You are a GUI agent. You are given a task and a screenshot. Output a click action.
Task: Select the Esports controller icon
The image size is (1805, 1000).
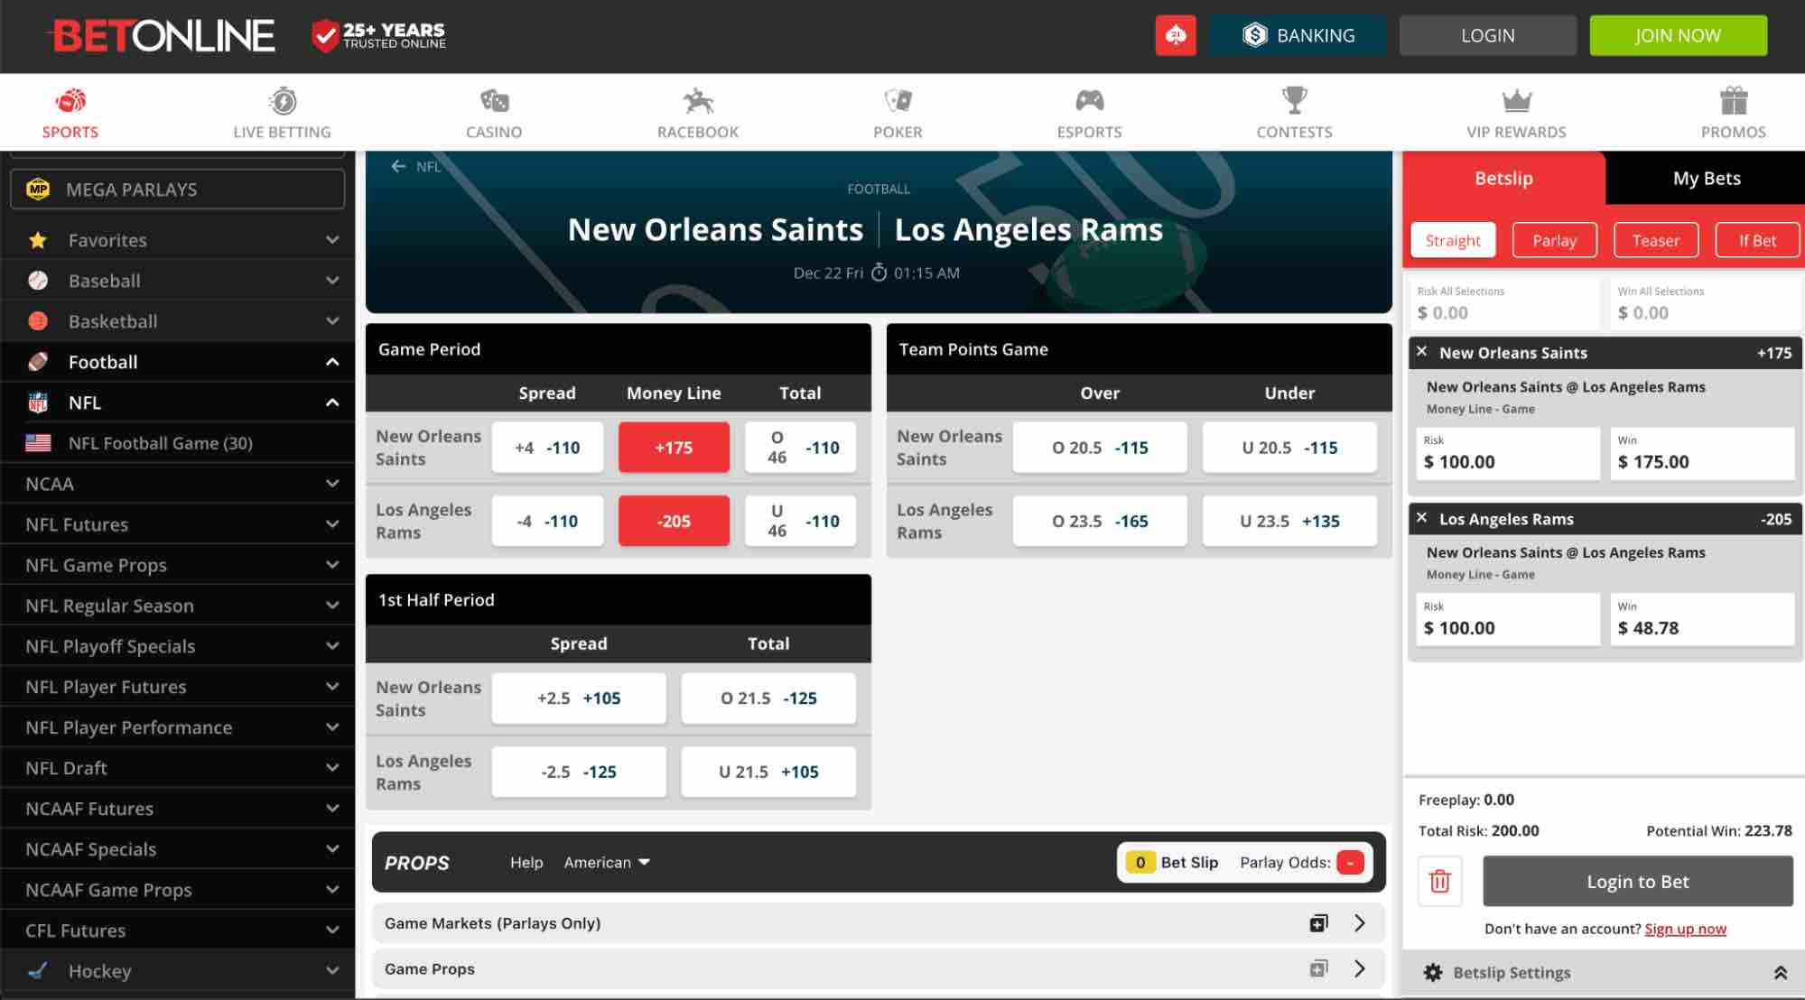click(x=1089, y=99)
